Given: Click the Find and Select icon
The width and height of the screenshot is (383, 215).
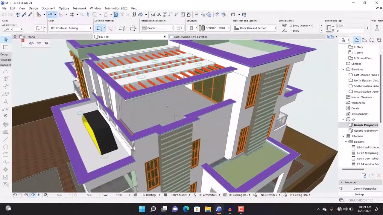Looking at the screenshot, I should pos(18,14).
